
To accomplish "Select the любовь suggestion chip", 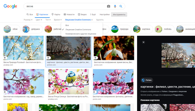I will click(164, 29).
